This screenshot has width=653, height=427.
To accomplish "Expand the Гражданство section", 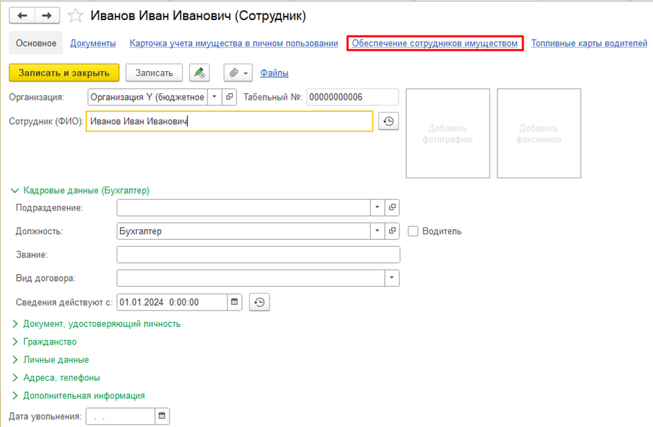I will coord(44,342).
